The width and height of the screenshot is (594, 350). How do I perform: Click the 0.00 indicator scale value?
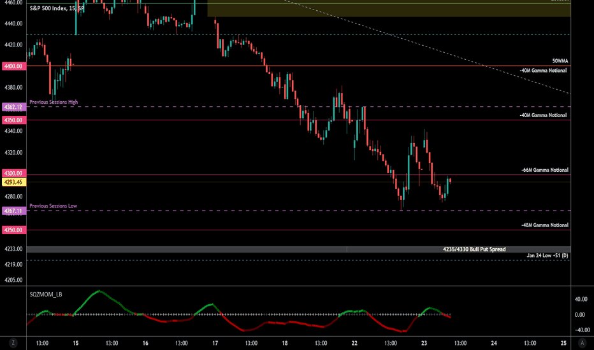pyautogui.click(x=579, y=315)
